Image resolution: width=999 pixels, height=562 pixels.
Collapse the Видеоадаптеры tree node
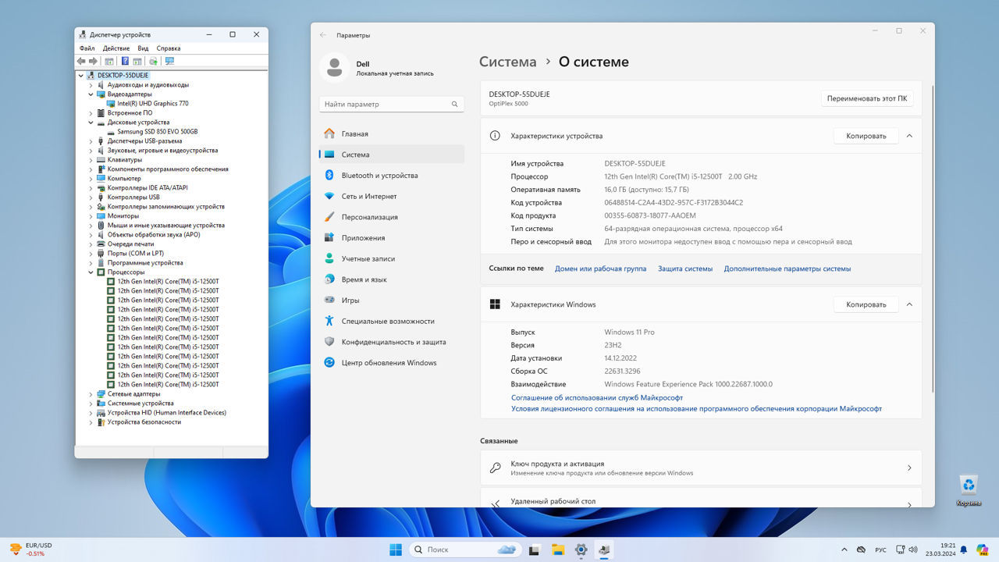[91, 94]
